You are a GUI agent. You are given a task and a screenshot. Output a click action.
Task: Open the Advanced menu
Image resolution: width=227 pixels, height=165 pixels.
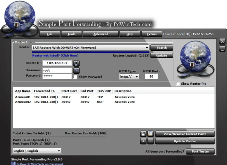(x=101, y=34)
